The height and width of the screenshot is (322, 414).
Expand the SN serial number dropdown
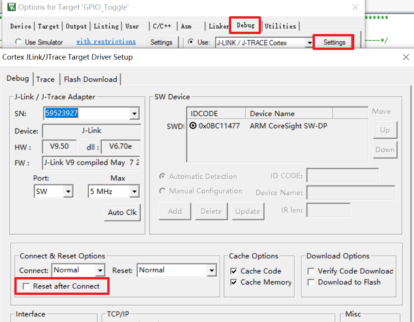pyautogui.click(x=134, y=113)
